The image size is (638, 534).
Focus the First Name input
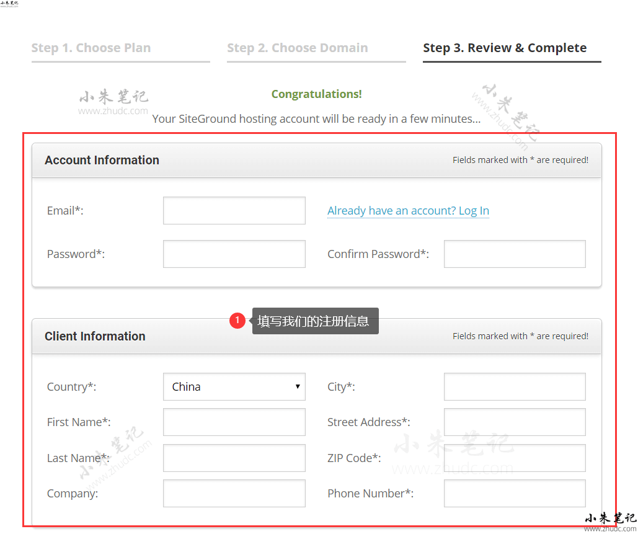(234, 422)
